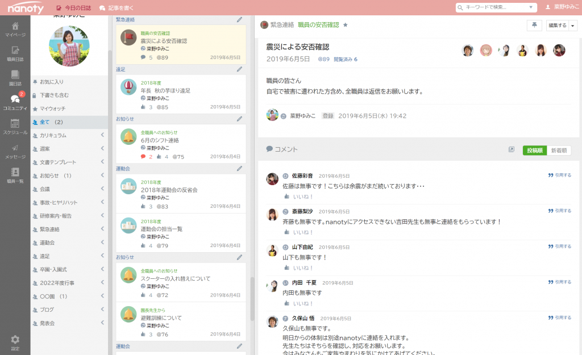Click the keyword search field

494,7
